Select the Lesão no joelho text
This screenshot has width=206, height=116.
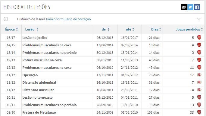[x=35, y=38]
